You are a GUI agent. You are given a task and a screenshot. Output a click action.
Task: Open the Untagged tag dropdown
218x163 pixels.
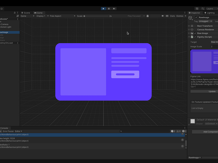click(x=205, y=21)
